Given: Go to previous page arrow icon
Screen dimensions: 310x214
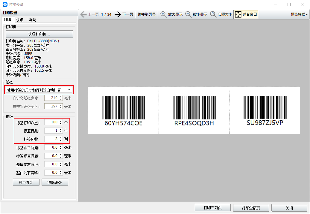Looking at the screenshot, I should (83, 14).
